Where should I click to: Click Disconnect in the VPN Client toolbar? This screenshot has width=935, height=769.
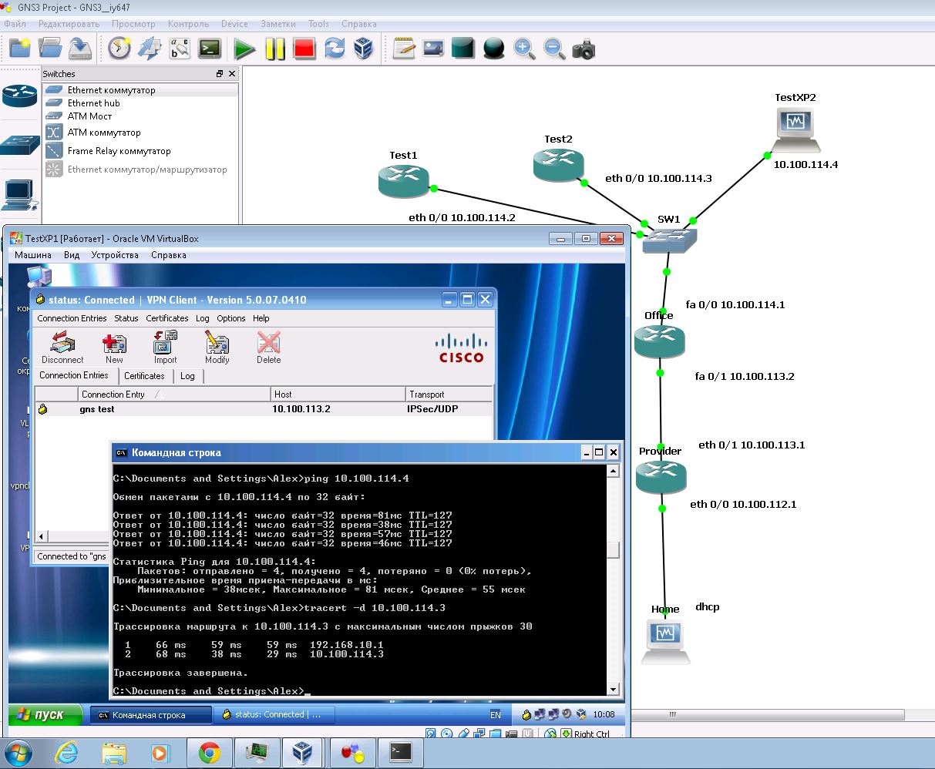click(x=62, y=348)
